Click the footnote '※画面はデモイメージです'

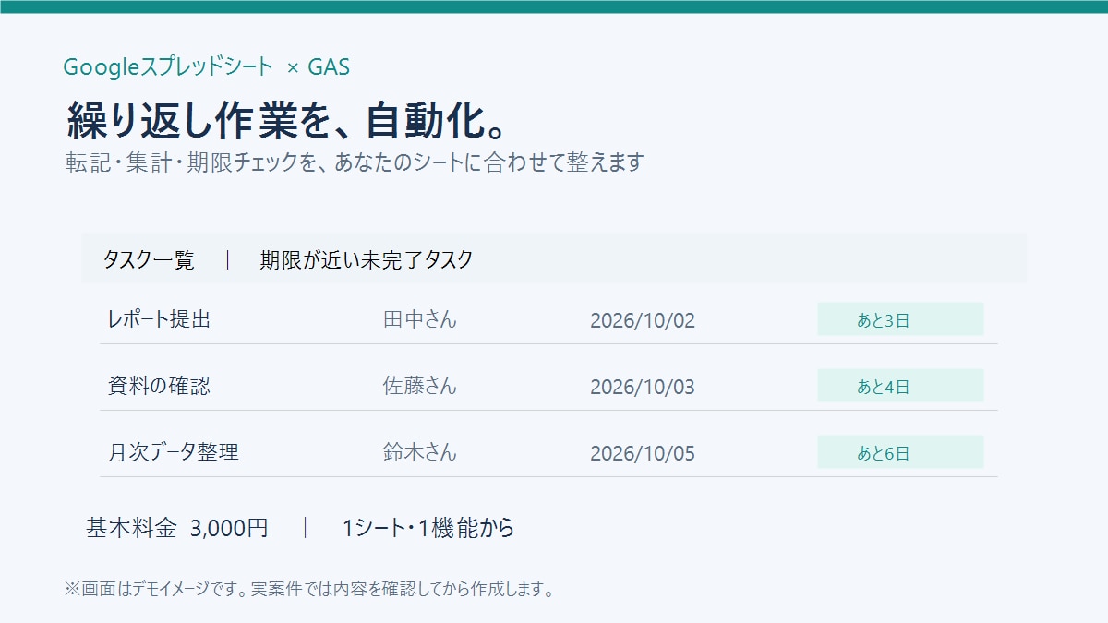pos(309,589)
